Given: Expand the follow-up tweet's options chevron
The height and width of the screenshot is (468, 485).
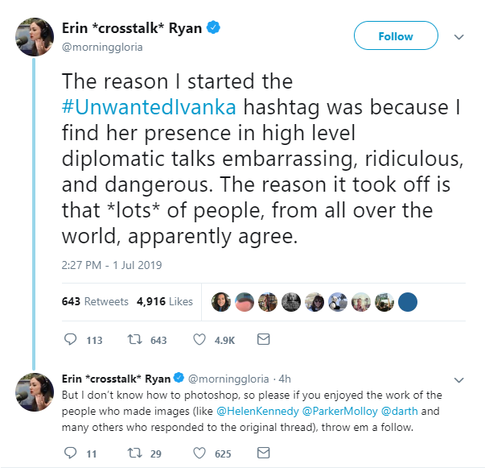Looking at the screenshot, I should pyautogui.click(x=459, y=379).
